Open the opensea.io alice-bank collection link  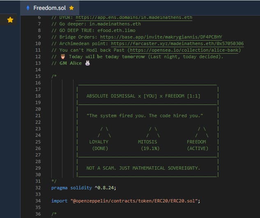coord(184,50)
